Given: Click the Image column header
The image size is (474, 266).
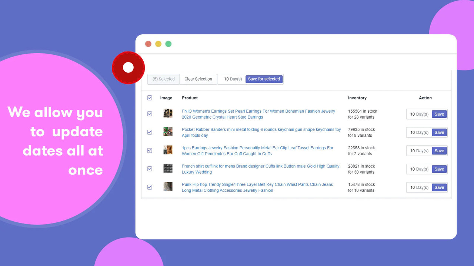Looking at the screenshot, I should [x=166, y=98].
